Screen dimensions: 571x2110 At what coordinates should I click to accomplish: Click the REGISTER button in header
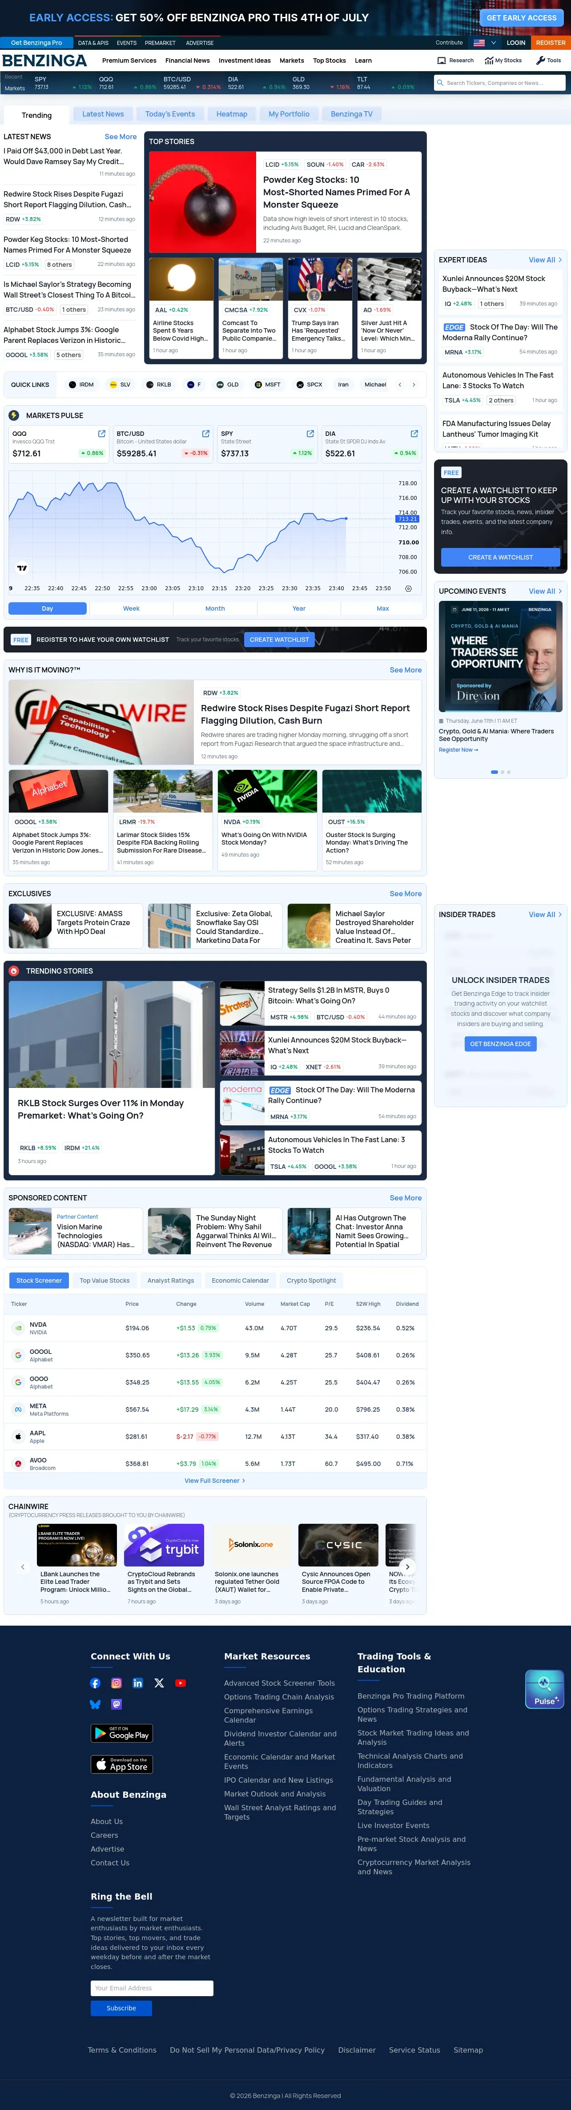tap(551, 43)
